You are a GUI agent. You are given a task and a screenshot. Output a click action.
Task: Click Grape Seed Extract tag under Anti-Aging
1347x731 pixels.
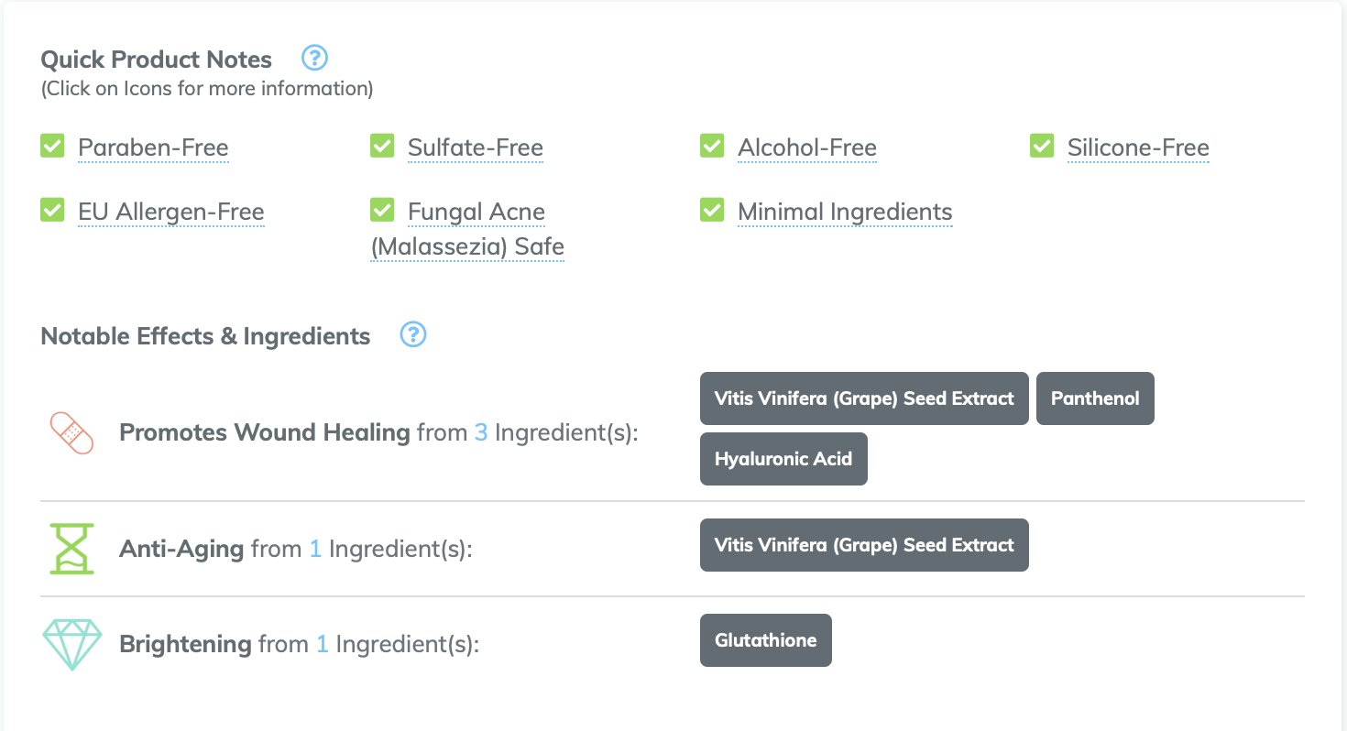(864, 545)
